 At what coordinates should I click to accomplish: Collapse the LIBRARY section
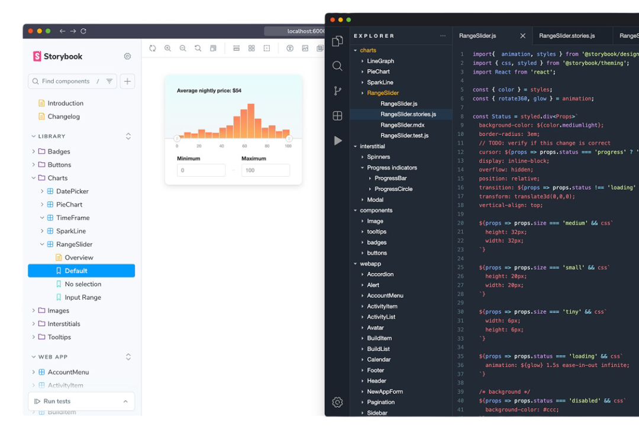click(49, 136)
